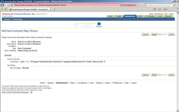Click the Print toolbar icon
This screenshot has height=112, width=179.
point(165,9)
